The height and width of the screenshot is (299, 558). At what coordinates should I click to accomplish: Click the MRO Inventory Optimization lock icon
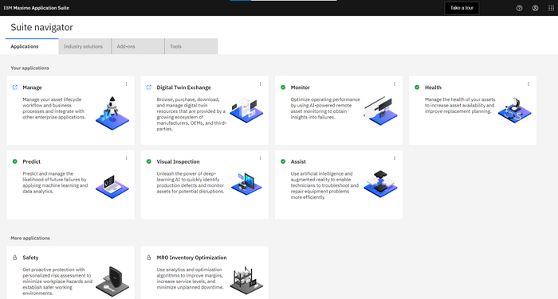tap(149, 258)
